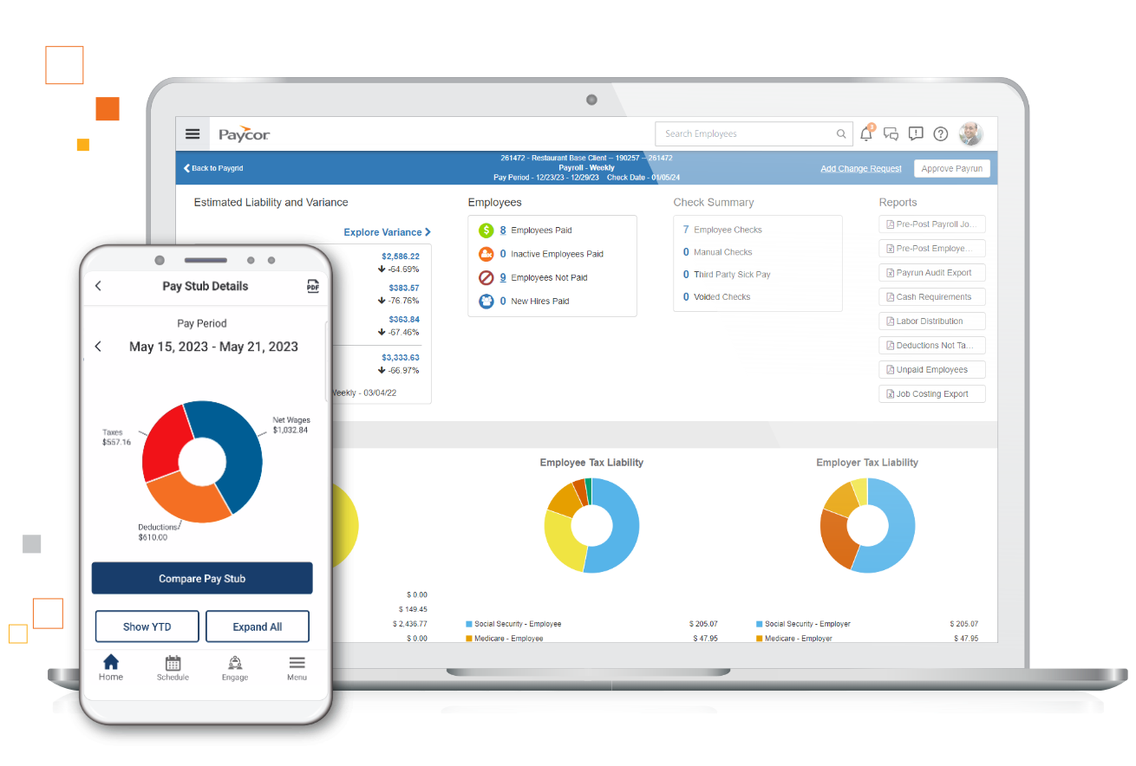The height and width of the screenshot is (766, 1136).
Task: Click Approve Payrun button
Action: [951, 169]
